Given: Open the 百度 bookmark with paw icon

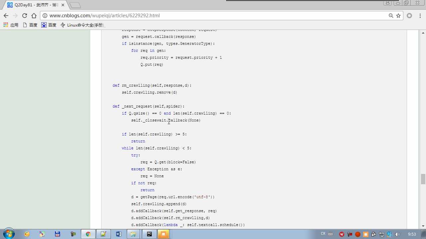Looking at the screenshot, I should [x=49, y=25].
